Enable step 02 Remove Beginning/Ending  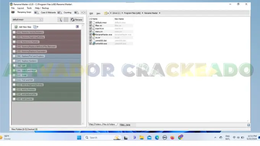tap(14, 37)
